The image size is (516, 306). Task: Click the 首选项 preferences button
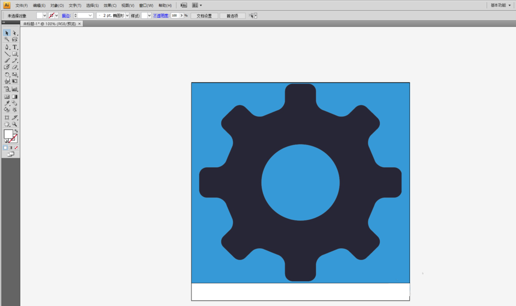click(232, 16)
